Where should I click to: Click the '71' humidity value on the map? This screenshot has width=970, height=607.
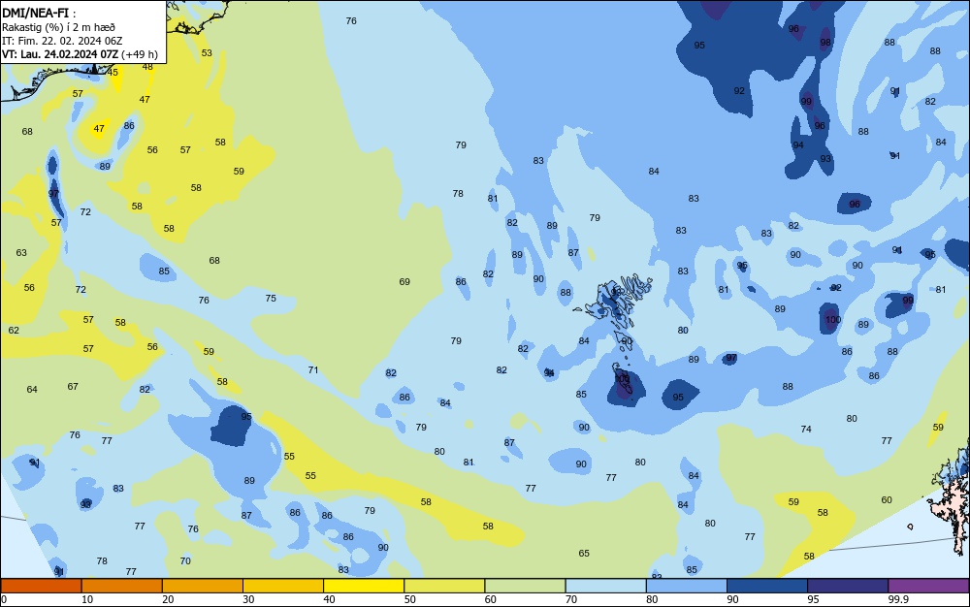313,370
